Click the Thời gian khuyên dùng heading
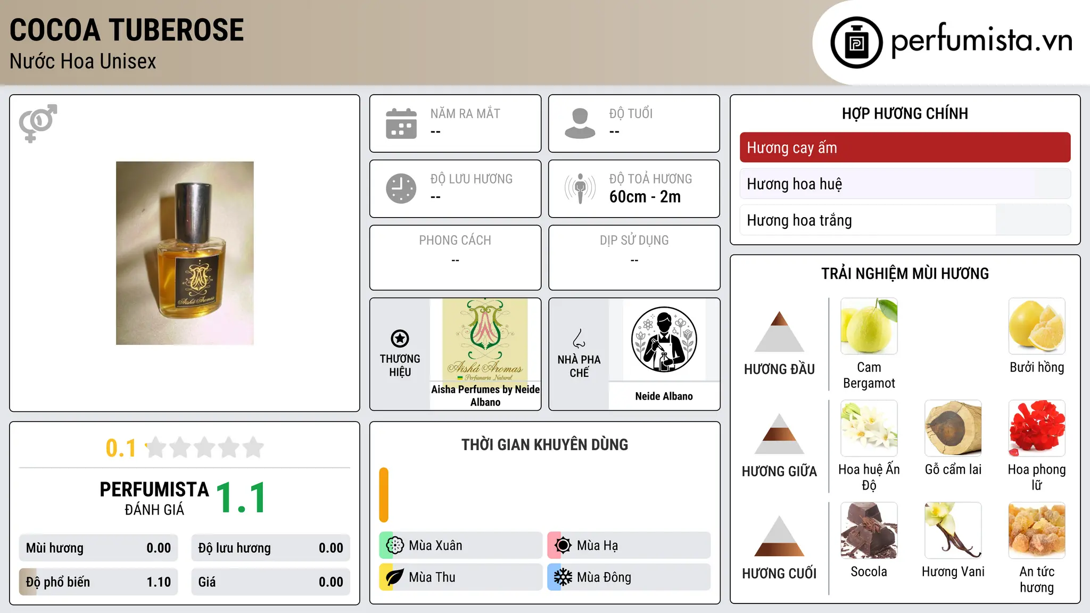Image resolution: width=1090 pixels, height=613 pixels. coord(544,445)
